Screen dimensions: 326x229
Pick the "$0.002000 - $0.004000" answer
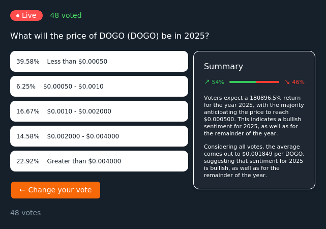pyautogui.click(x=99, y=136)
